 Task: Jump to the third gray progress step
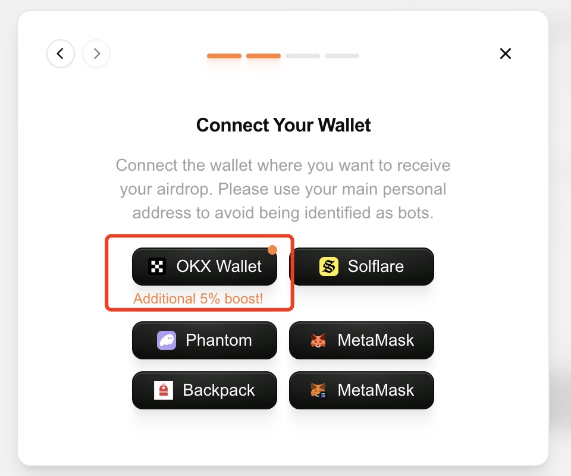coord(303,56)
